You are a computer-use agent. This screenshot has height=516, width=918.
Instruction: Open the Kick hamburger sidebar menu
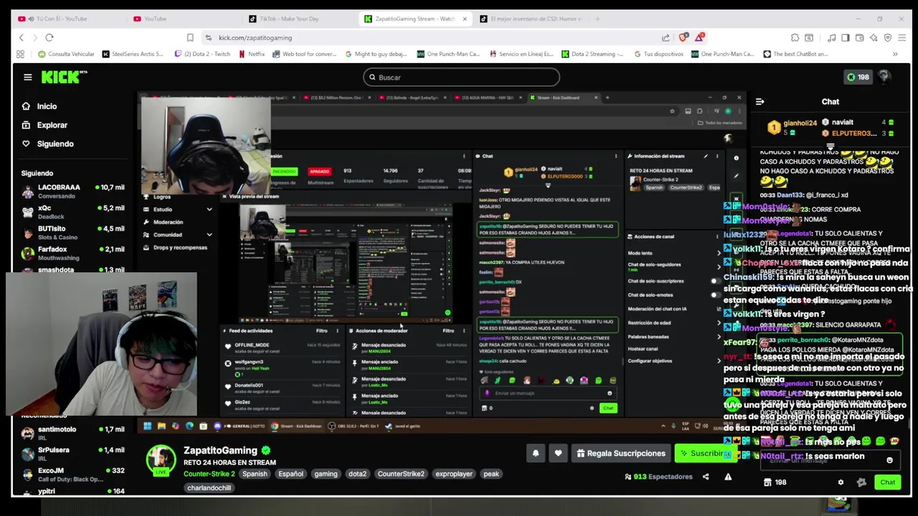27,77
